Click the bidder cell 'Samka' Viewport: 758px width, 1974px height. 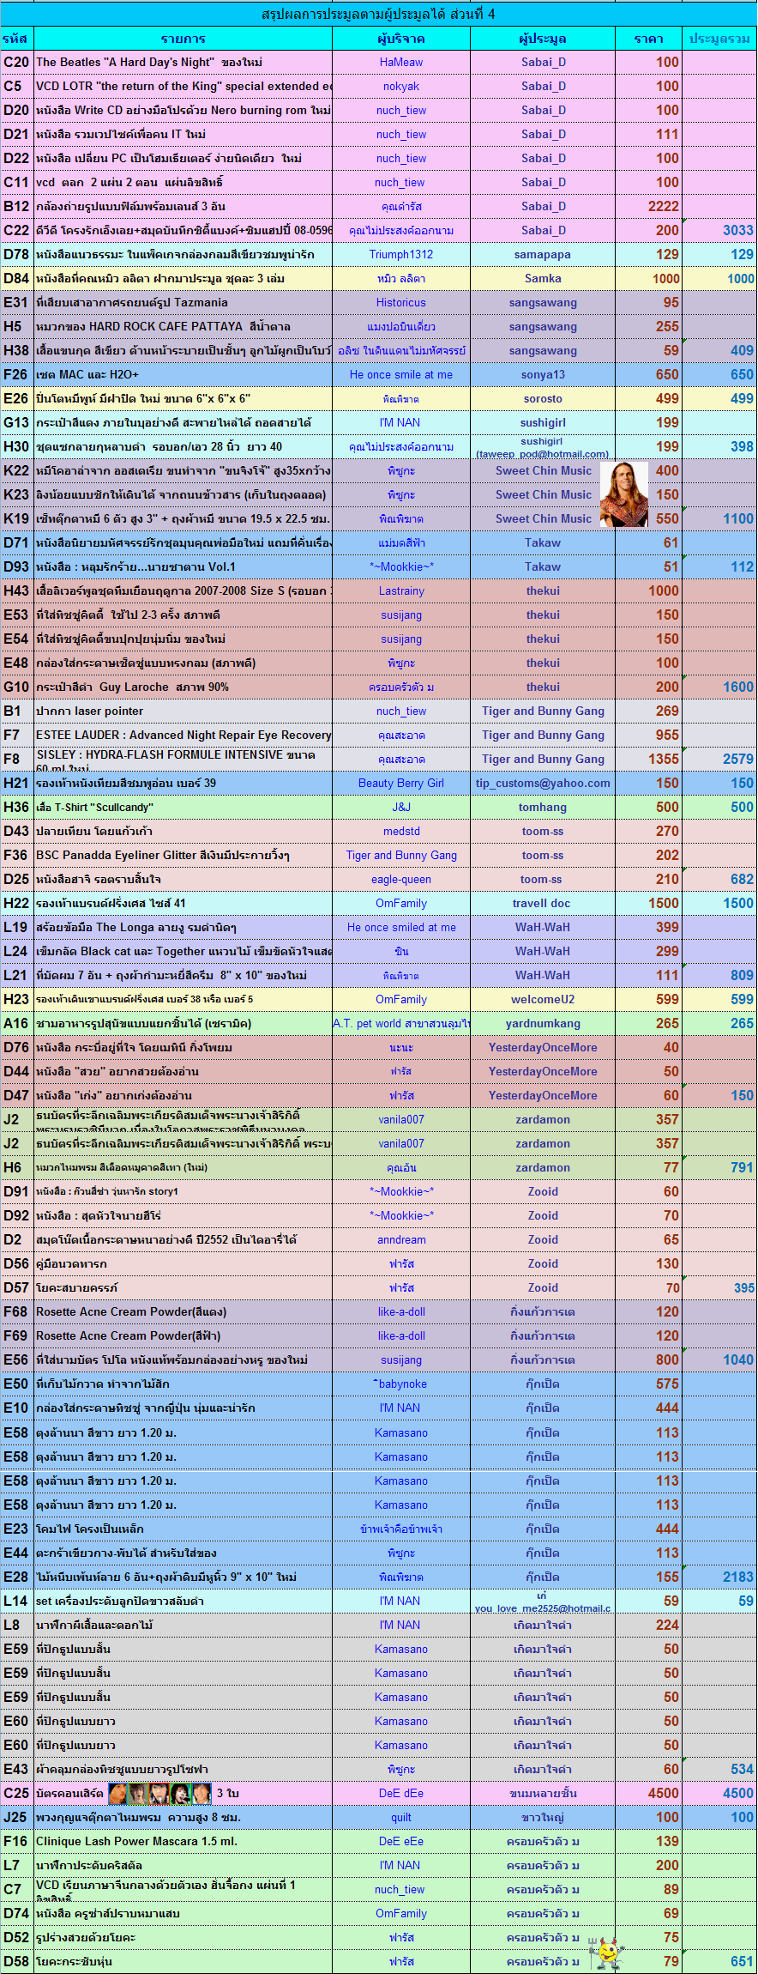543,278
